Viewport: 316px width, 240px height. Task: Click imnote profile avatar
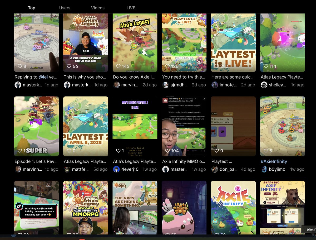[215, 85]
